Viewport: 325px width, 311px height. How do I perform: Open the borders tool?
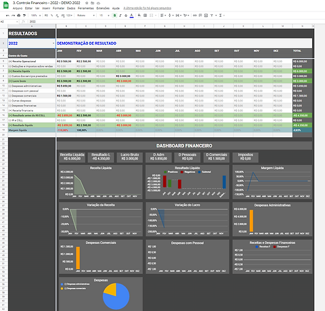coord(145,16)
